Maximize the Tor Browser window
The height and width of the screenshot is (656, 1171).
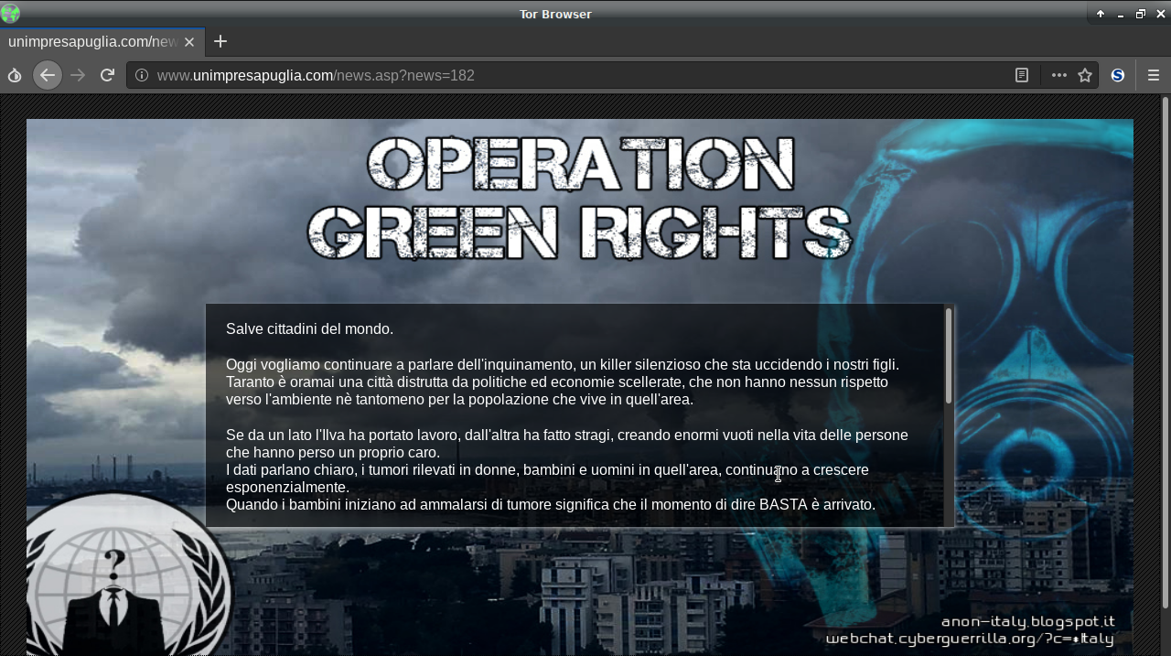[x=1141, y=14]
